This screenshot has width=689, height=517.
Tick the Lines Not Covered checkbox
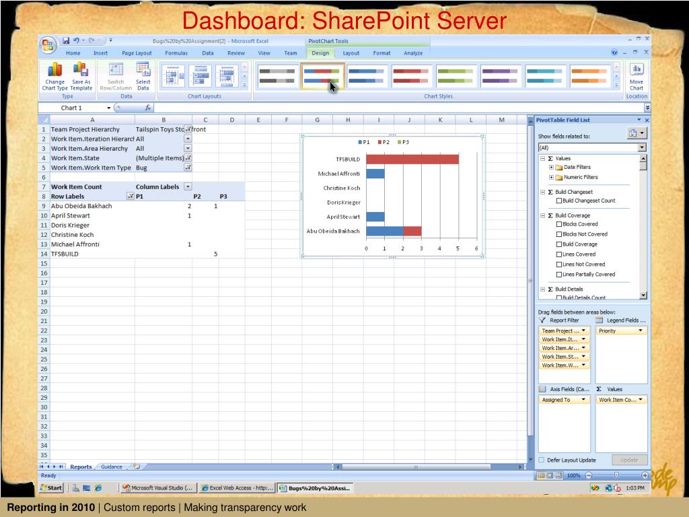coord(559,265)
